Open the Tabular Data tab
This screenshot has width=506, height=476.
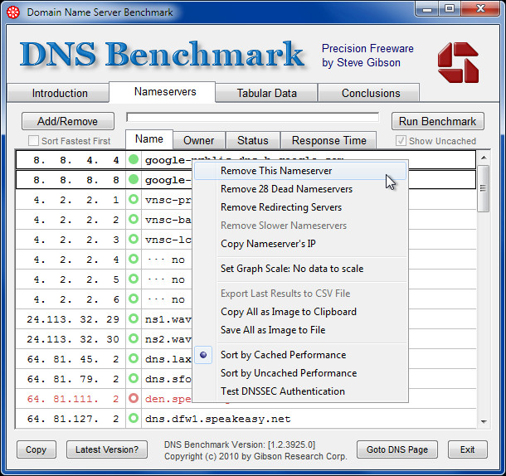(266, 93)
